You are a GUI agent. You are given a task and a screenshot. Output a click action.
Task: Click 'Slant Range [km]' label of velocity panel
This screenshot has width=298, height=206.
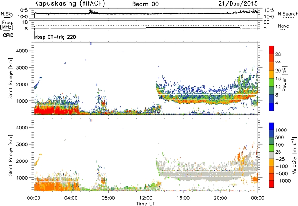[10, 155]
